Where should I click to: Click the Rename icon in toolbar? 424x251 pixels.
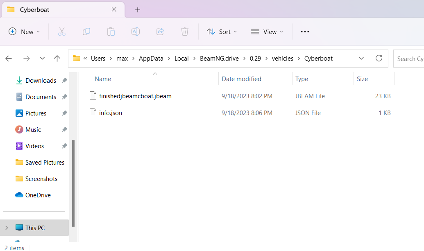point(136,32)
